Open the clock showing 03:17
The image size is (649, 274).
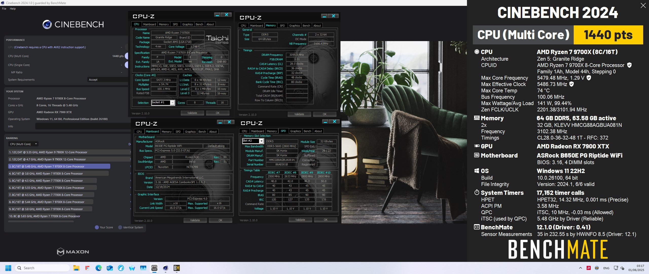click(636, 268)
